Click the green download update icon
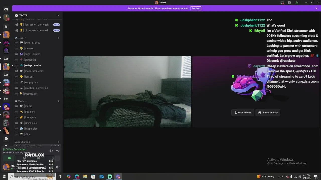 coord(297,2)
